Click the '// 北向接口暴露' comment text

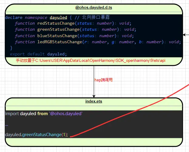pyautogui.click(x=92, y=17)
